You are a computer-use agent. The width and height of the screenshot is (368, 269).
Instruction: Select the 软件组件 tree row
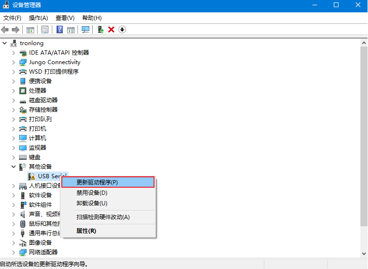pos(40,205)
